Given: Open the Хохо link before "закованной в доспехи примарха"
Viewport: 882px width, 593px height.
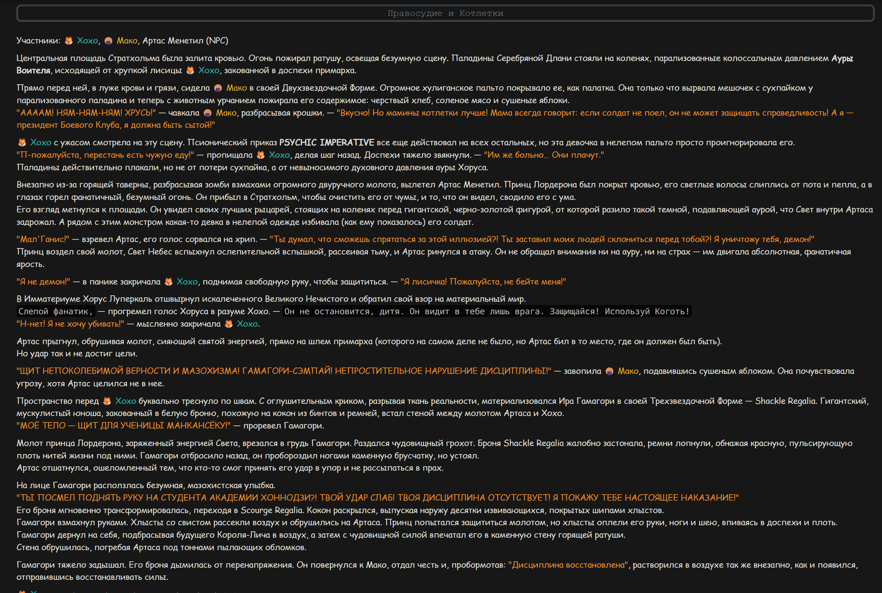Looking at the screenshot, I should click(209, 70).
